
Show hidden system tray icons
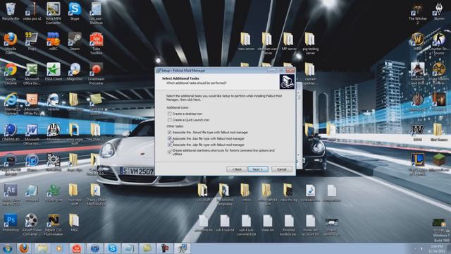tap(415, 248)
